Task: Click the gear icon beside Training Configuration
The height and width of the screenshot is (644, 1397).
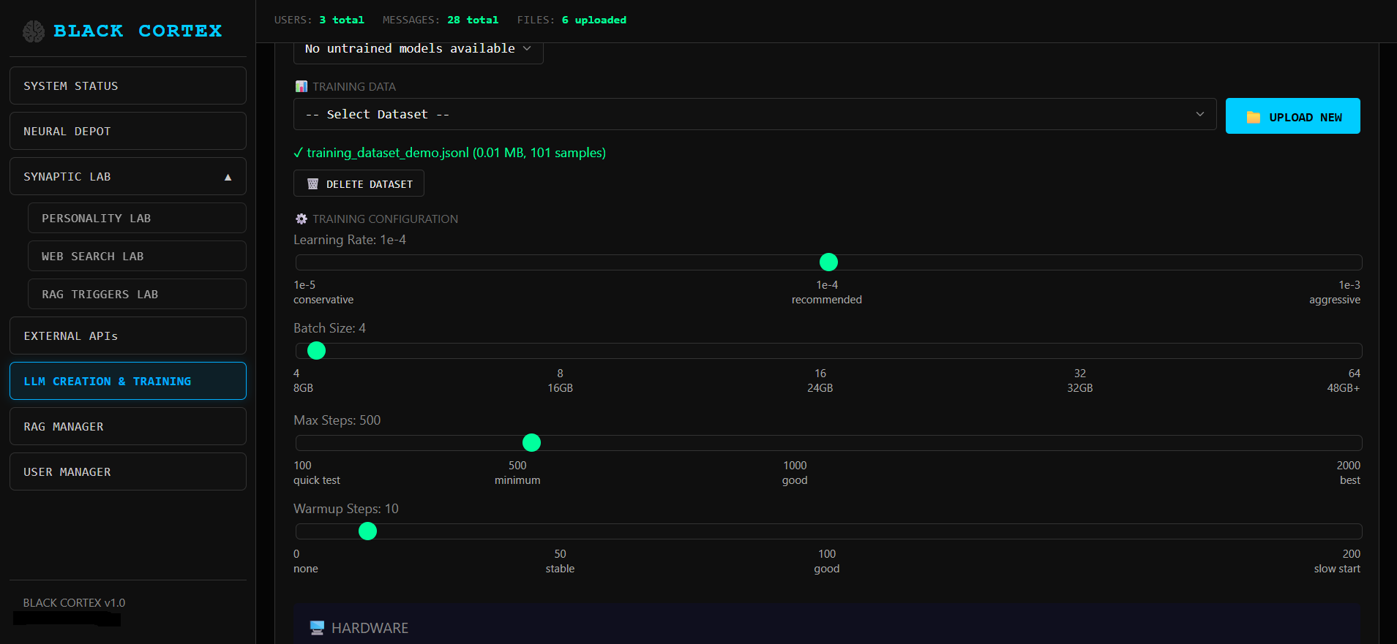Action: [x=301, y=219]
